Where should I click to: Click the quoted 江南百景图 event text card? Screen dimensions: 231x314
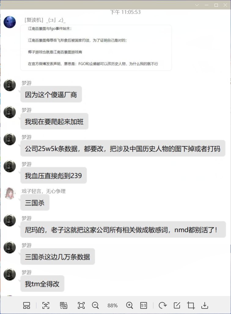pos(96,48)
